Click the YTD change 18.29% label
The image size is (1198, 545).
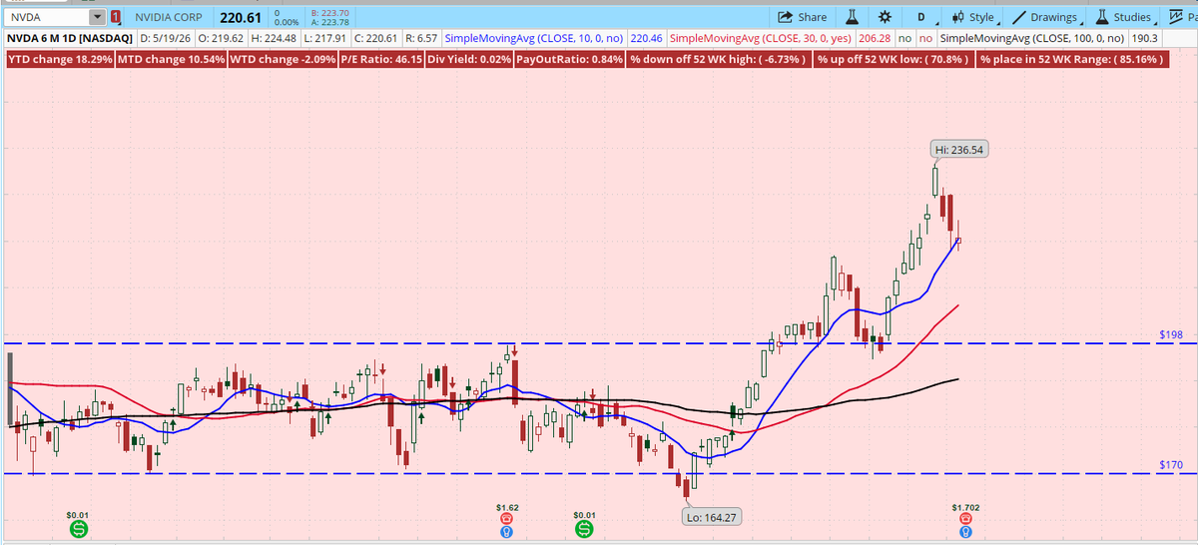pos(60,60)
